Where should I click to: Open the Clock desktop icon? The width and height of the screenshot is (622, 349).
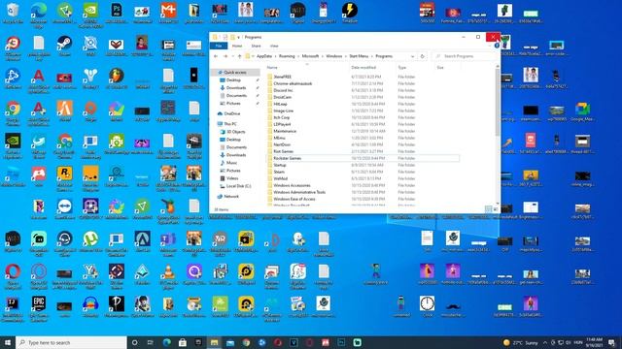[427, 306]
